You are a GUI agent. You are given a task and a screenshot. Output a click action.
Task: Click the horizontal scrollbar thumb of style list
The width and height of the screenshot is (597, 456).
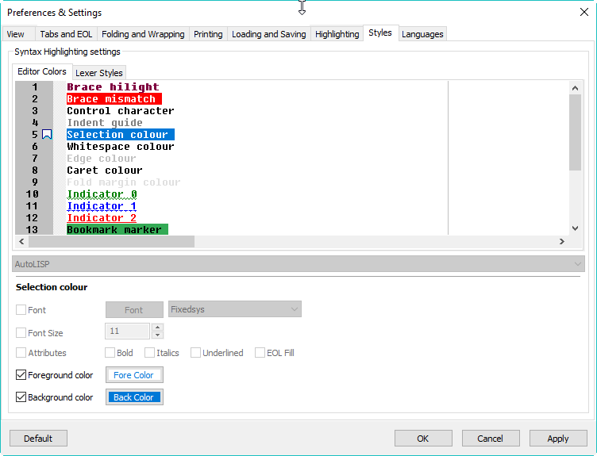112,242
